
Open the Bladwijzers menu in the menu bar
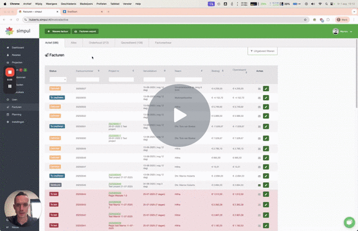(86, 4)
